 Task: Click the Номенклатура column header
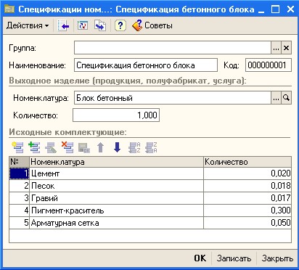point(116,162)
